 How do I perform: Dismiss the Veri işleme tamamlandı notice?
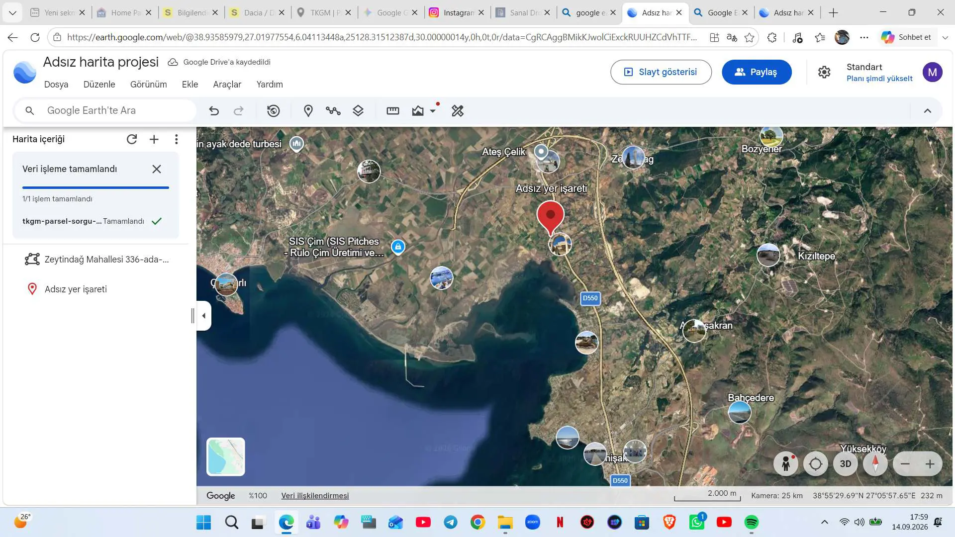157,169
